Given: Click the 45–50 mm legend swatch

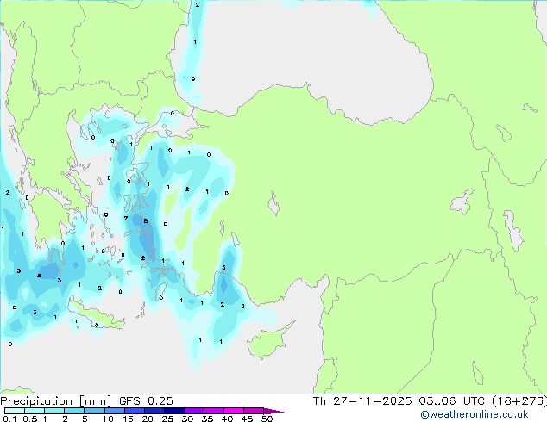Looking at the screenshot, I should tap(254, 411).
